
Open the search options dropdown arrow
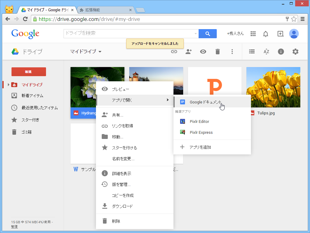[195, 34]
